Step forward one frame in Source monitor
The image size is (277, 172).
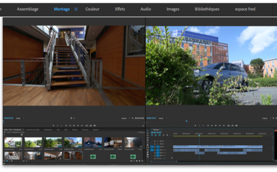point(78,125)
